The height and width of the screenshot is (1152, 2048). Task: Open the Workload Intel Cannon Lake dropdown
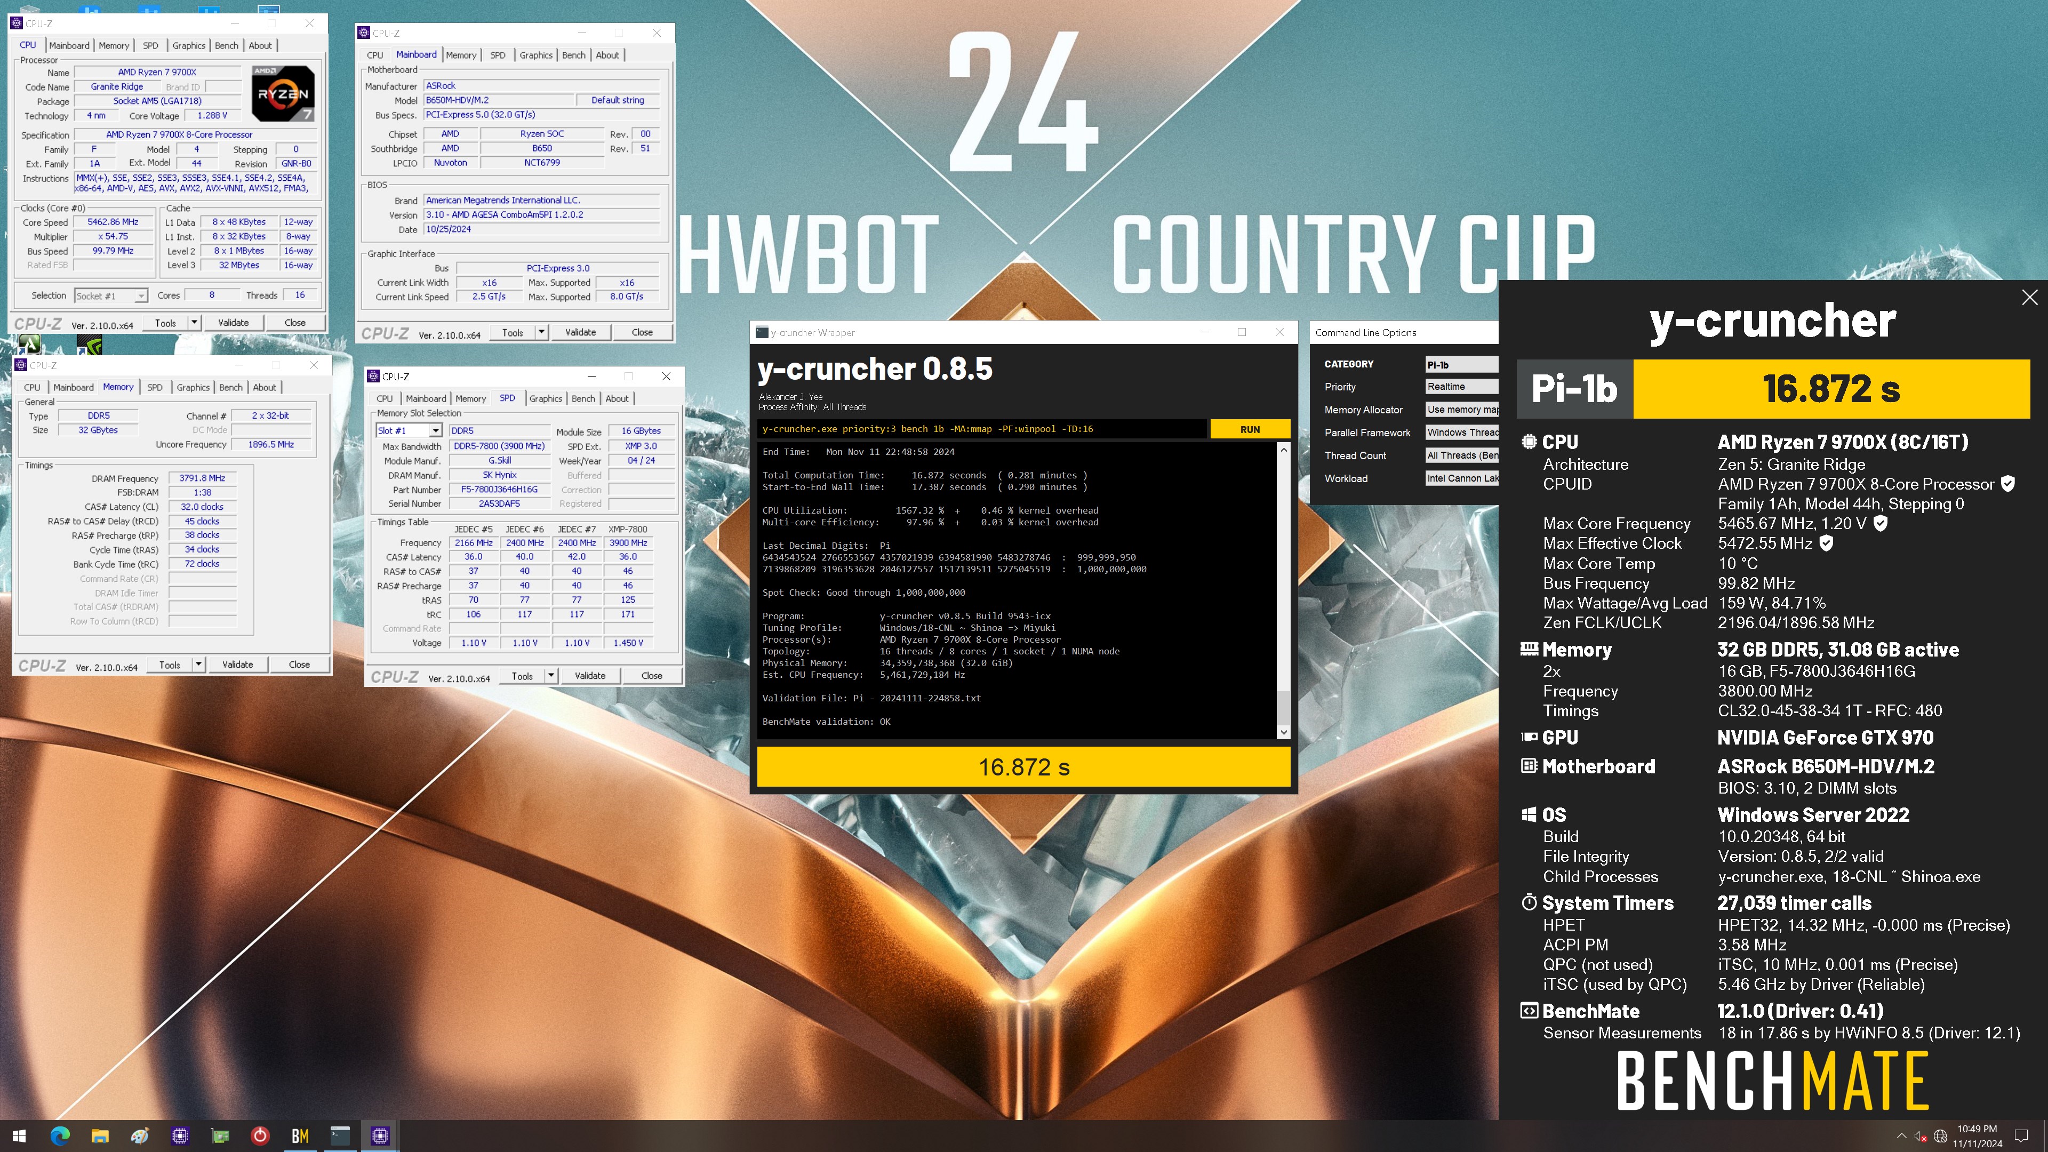[x=1461, y=478]
